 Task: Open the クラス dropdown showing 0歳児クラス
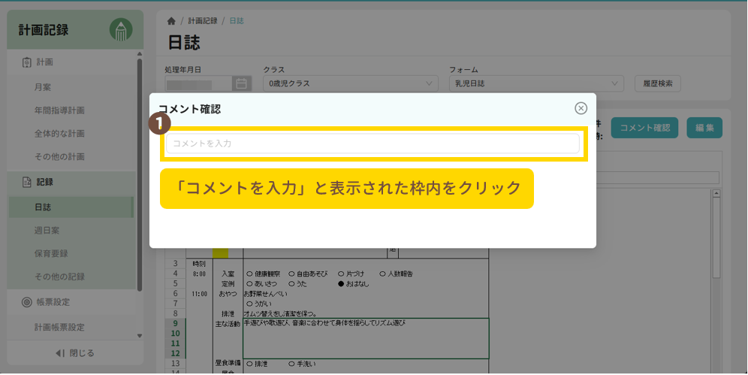point(350,83)
